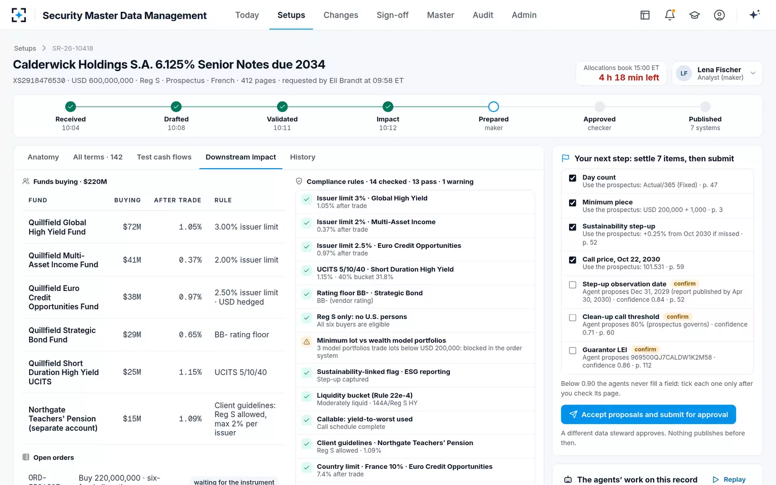Image resolution: width=776 pixels, height=485 pixels.
Task: Tick the Guarantor LEI checkbox
Action: 572,350
